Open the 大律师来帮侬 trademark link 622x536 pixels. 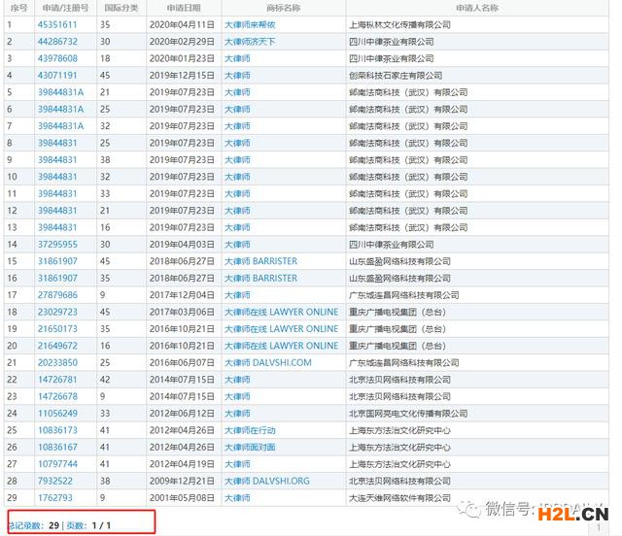coord(250,24)
